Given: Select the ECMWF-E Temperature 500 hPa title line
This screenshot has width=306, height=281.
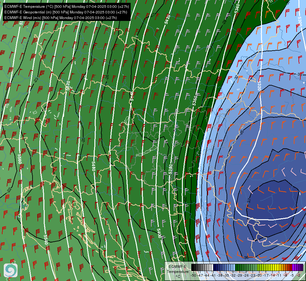Looking at the screenshot, I should pyautogui.click(x=67, y=7).
